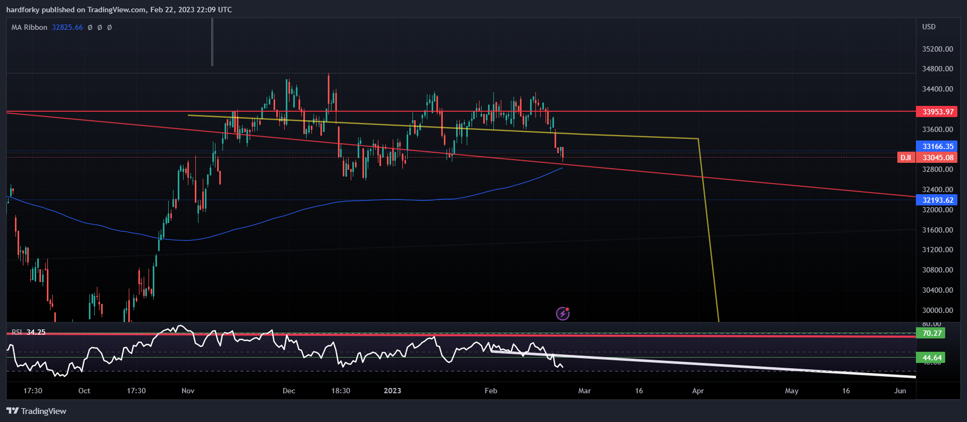The image size is (967, 422).
Task: Click the 30400.00 price axis tick
Action: click(x=937, y=290)
